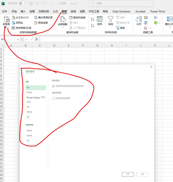173x182 pixels.
Task: Close the options dialog with the X
Action: tap(151, 67)
